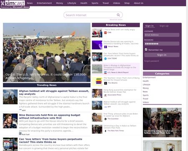
Task: Click the Email Address username field
Action: 162,35
